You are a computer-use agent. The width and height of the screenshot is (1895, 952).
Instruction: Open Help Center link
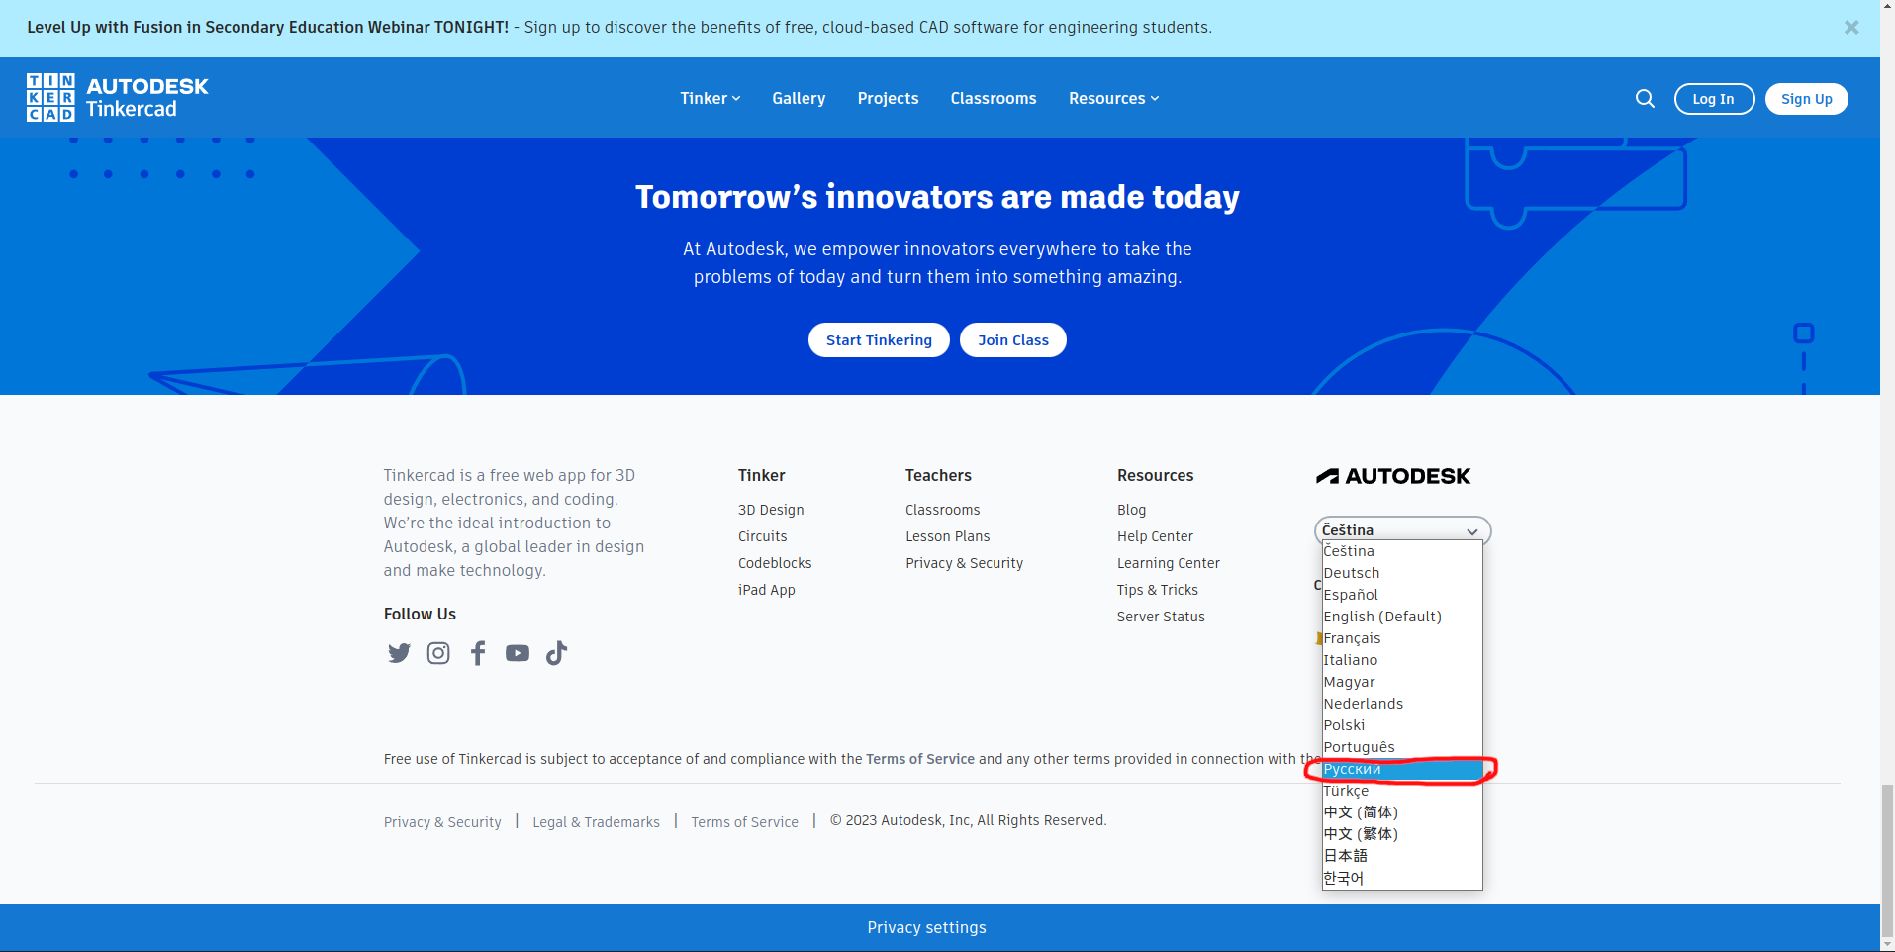(x=1155, y=536)
